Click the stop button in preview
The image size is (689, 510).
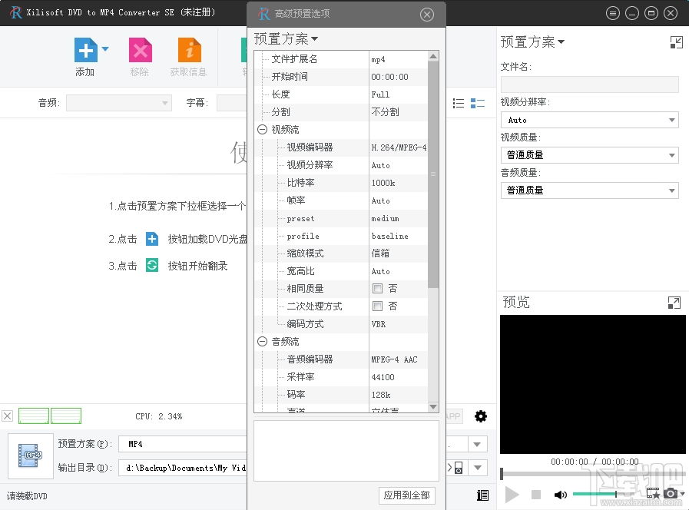pyautogui.click(x=536, y=495)
